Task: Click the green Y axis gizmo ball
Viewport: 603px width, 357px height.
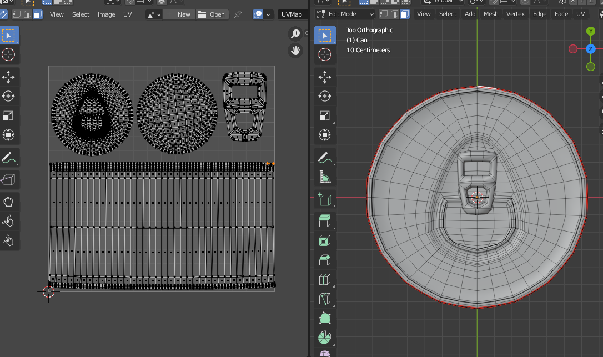Action: point(591,31)
